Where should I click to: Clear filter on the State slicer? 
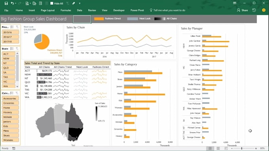pyautogui.click(x=17, y=49)
